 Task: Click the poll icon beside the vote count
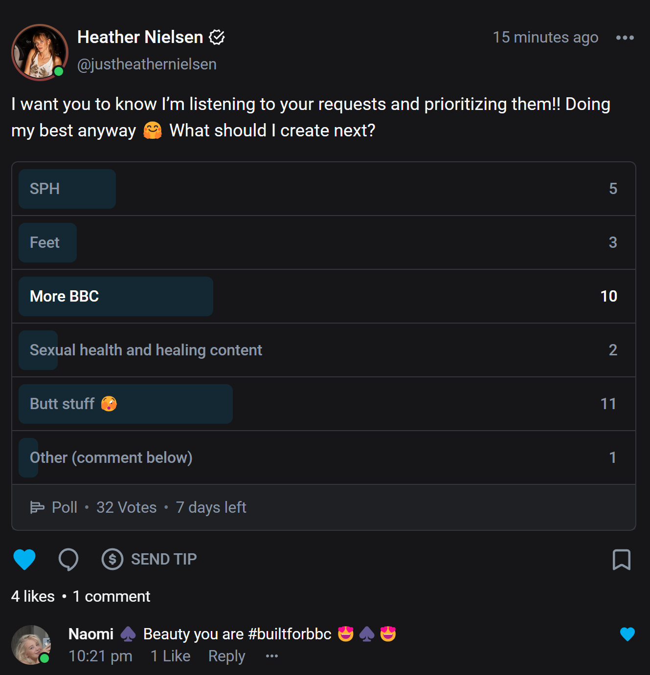37,507
